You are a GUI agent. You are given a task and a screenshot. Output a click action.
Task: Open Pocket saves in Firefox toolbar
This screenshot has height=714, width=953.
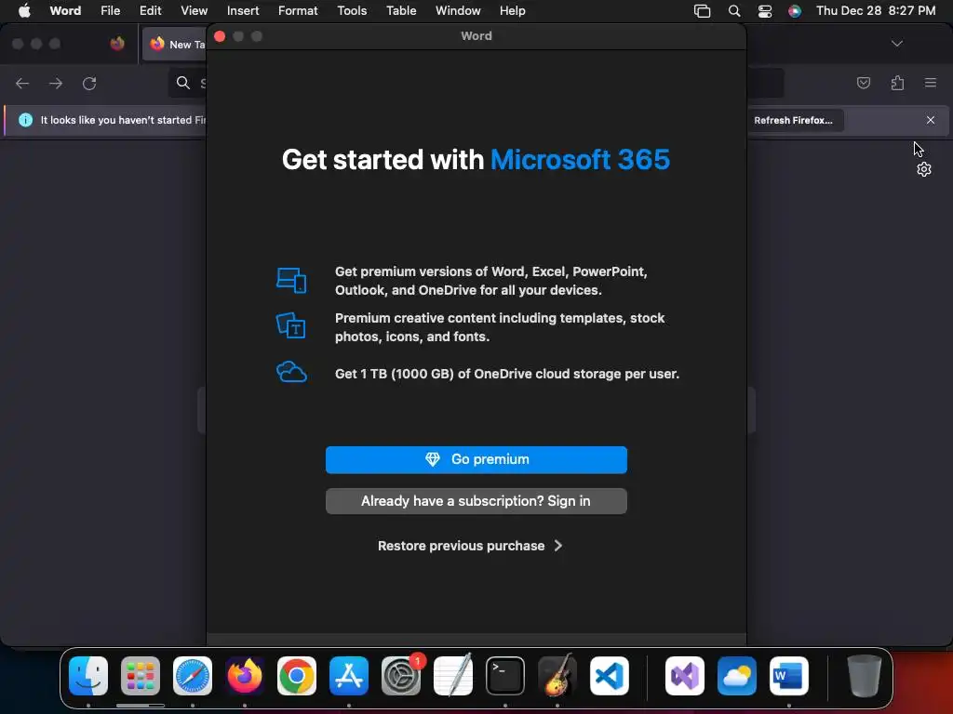[x=864, y=83]
